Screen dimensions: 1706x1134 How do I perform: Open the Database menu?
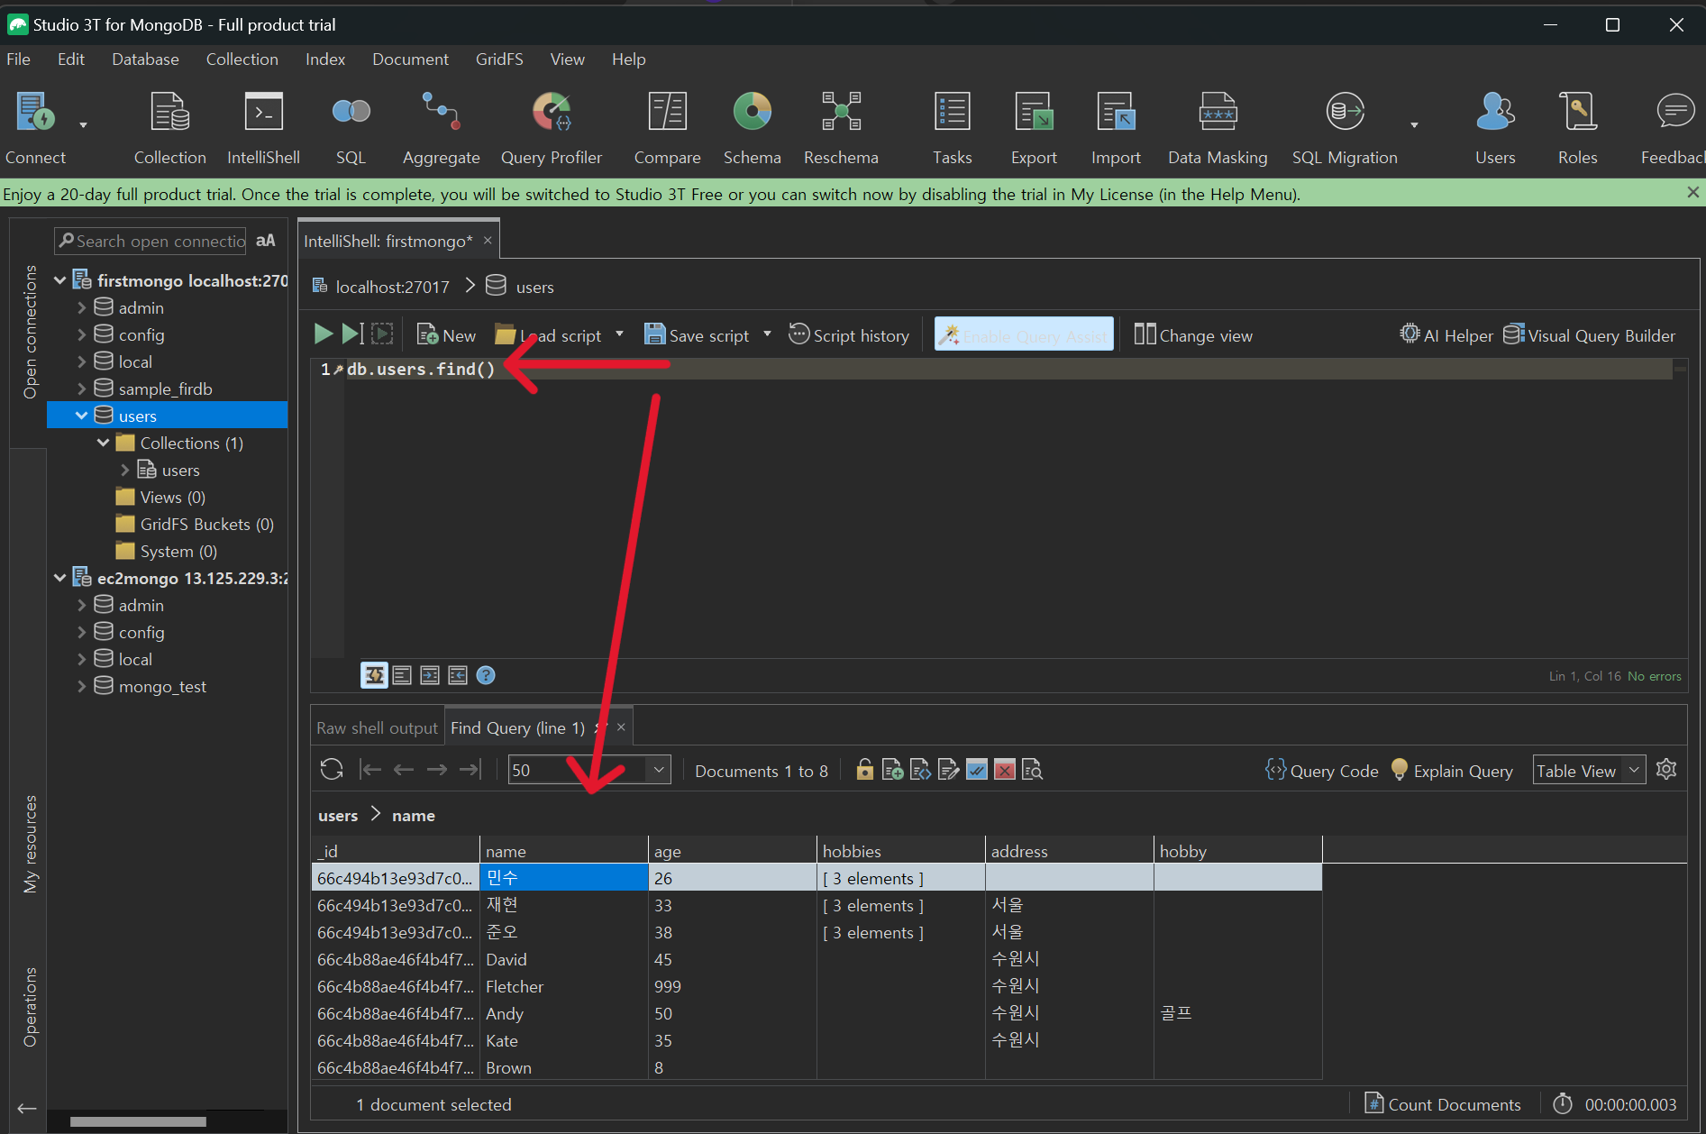point(145,59)
